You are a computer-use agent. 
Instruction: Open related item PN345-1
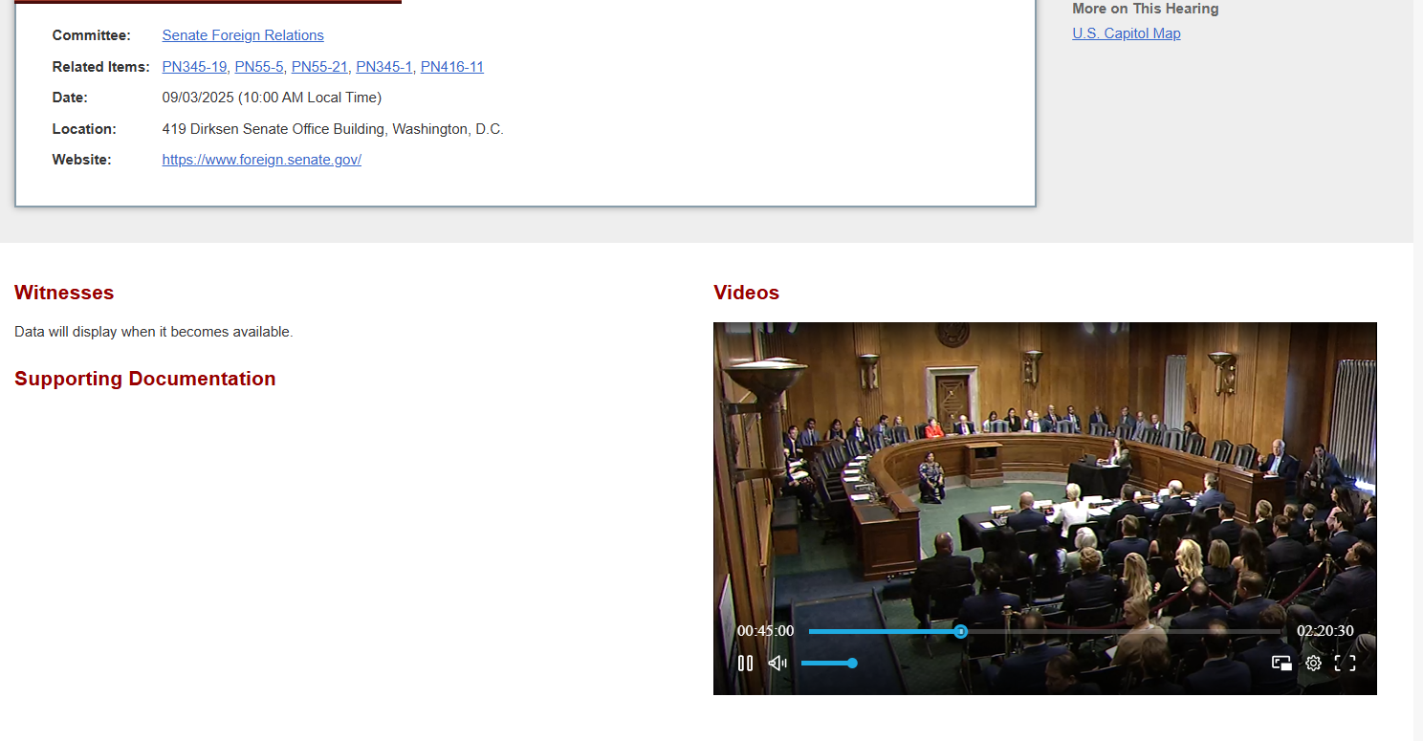tap(383, 67)
